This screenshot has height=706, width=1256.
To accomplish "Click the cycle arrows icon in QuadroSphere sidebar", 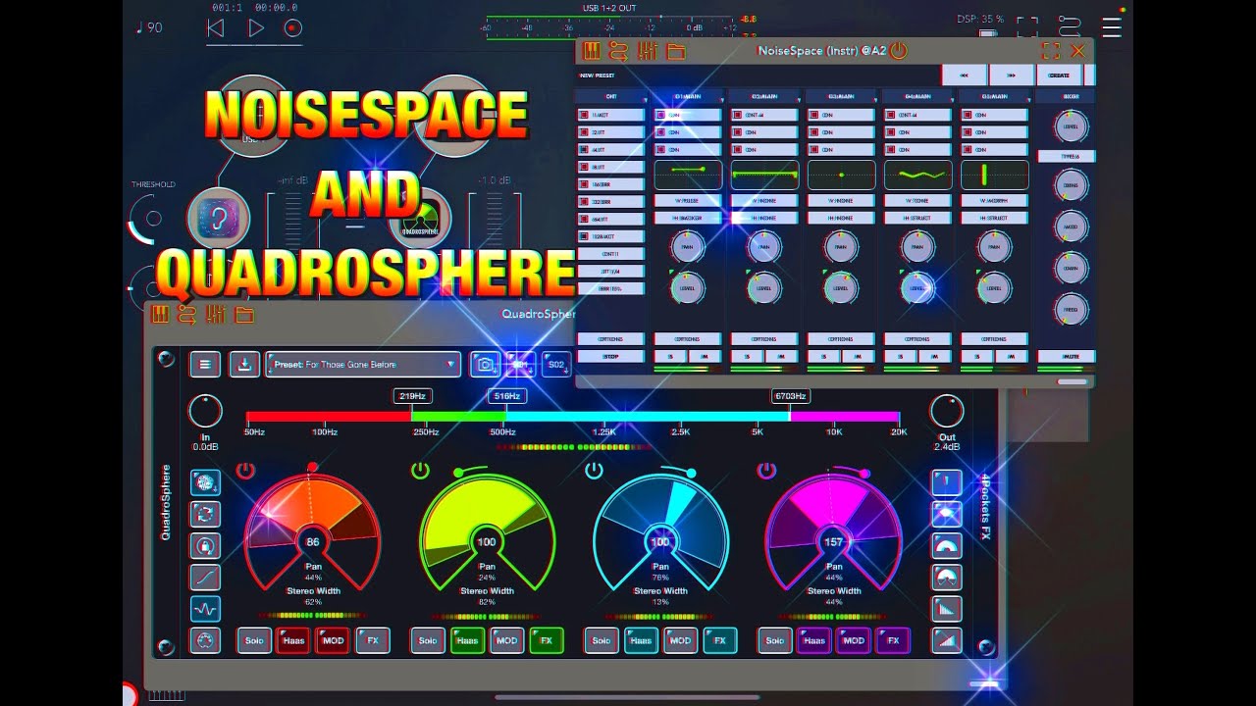I will [205, 514].
